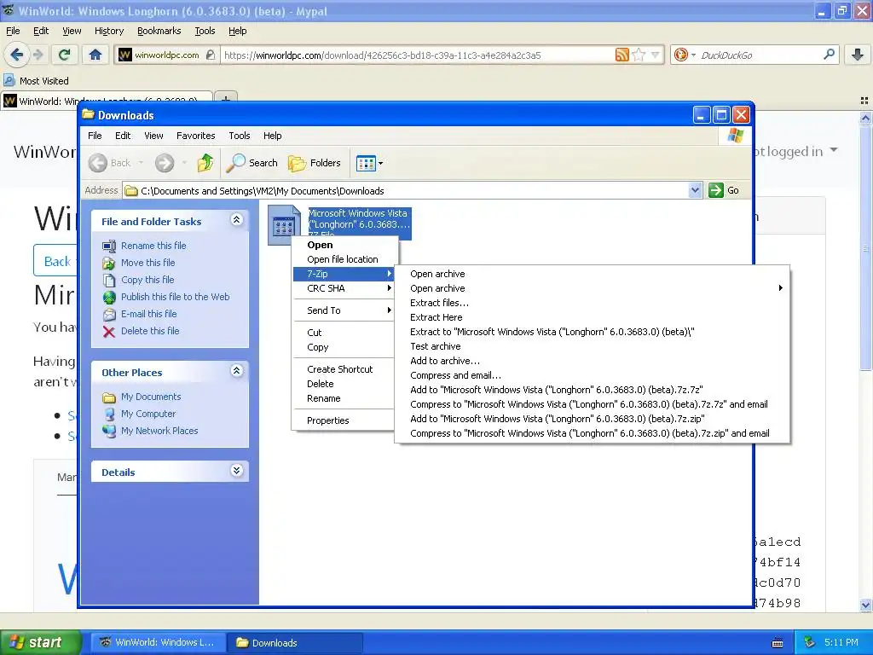The image size is (873, 655).
Task: Choose Cut in the context menu
Action: tap(343, 333)
